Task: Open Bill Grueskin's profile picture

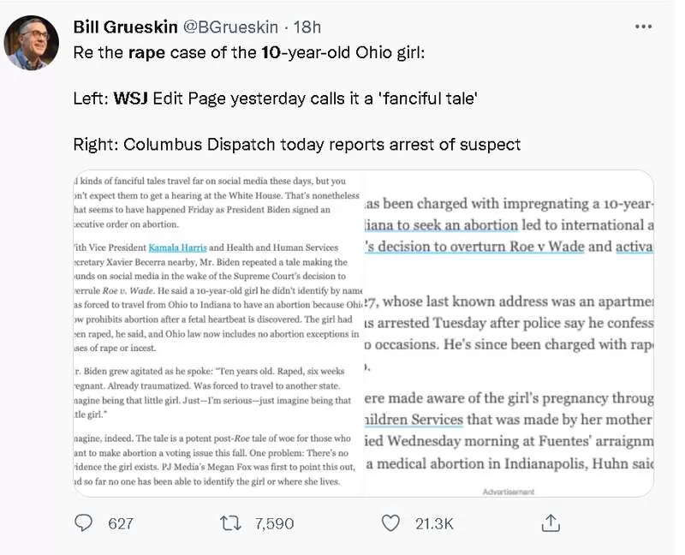Action: tap(32, 42)
